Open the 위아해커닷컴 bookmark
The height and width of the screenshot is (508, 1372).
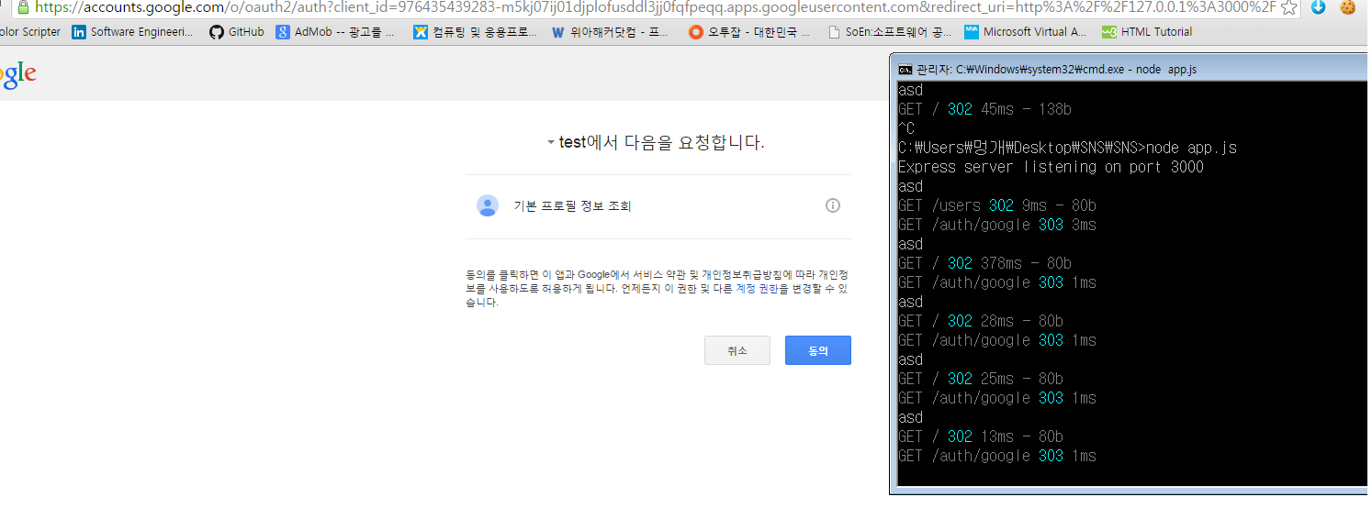(x=611, y=32)
